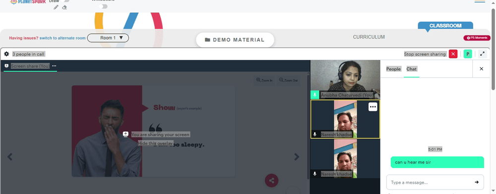This screenshot has width=496, height=194.
Task: Click mic icon on bottom Naresh khadse tile
Action: (315, 174)
